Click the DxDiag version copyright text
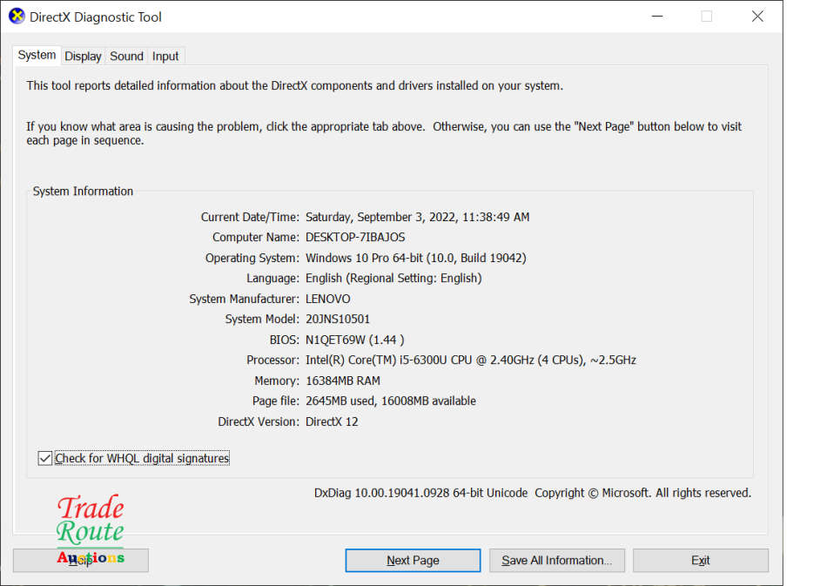 coord(532,493)
